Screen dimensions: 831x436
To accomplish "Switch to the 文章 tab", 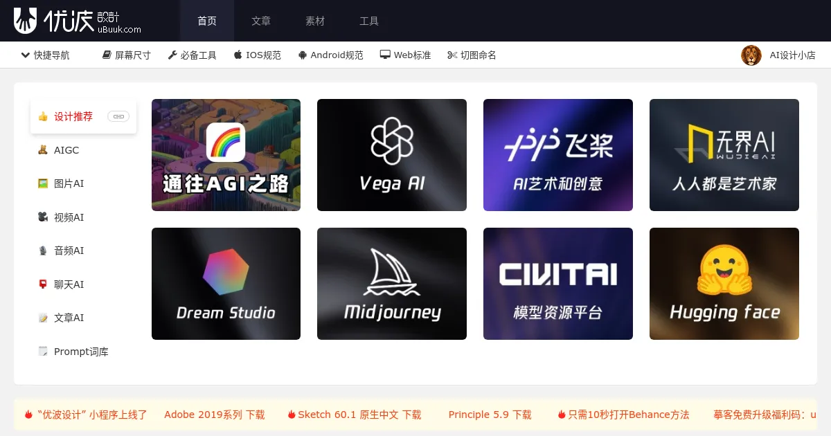I will tap(261, 21).
